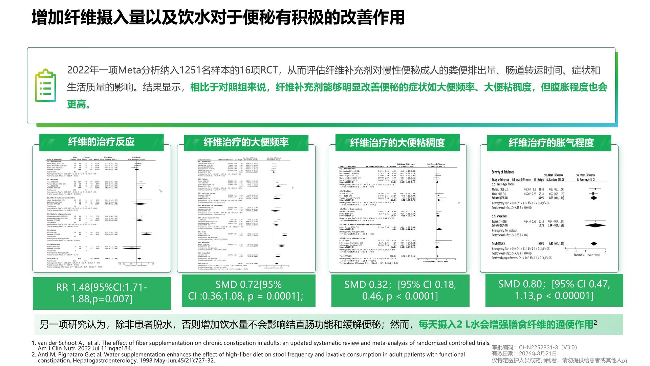Click the SMD 0.80 result box

coord(554,290)
